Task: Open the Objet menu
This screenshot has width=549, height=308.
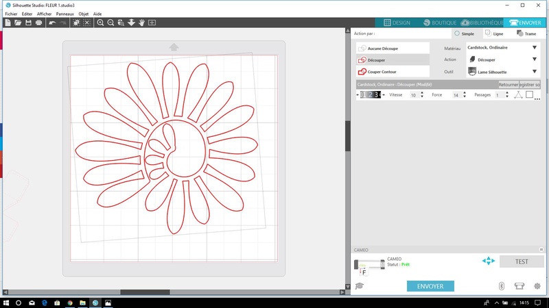Action: pos(83,14)
